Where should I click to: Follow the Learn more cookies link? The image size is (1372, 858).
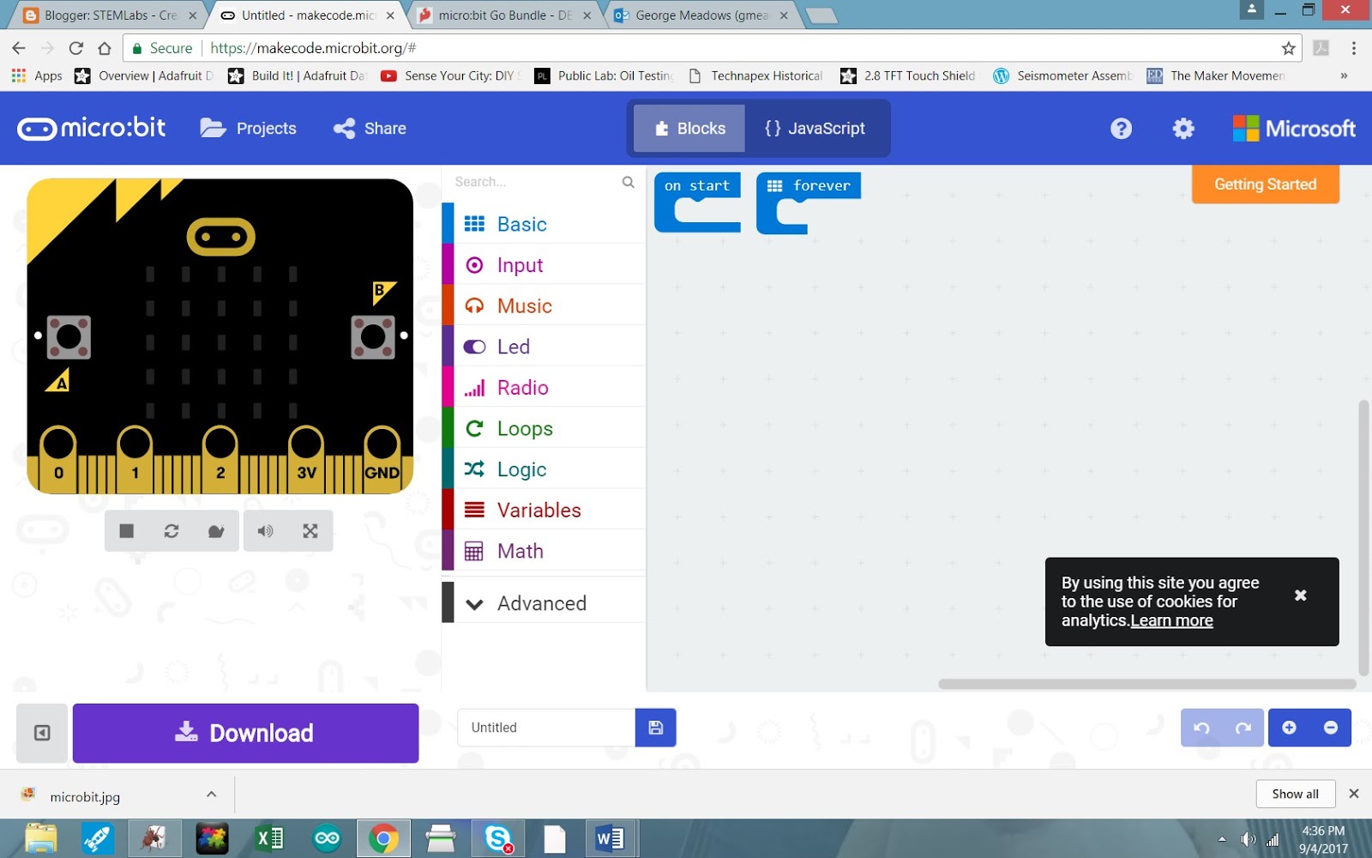(x=1171, y=619)
